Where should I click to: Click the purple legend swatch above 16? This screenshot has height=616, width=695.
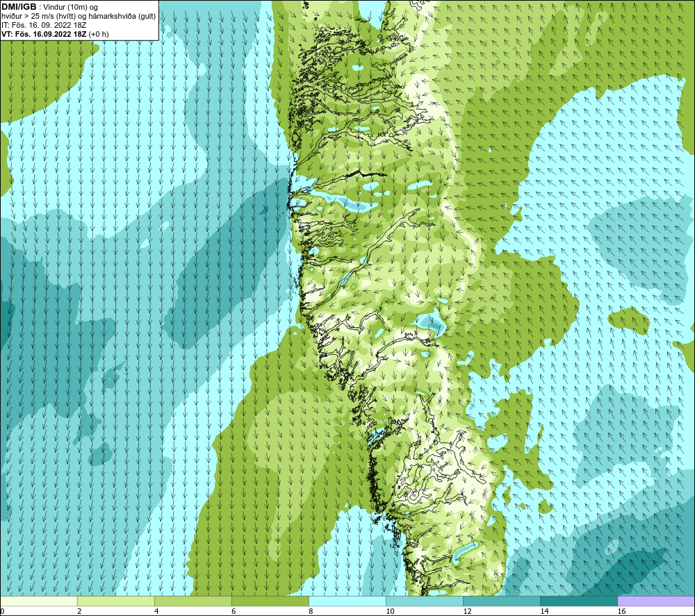(656, 601)
